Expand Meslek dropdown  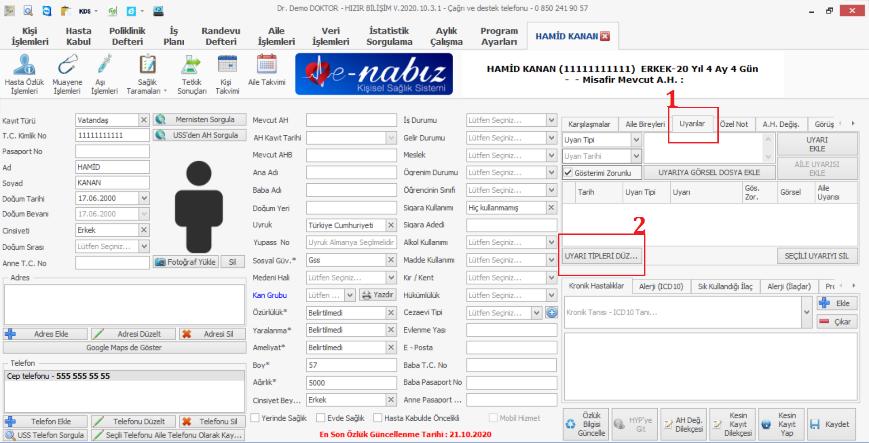click(551, 155)
